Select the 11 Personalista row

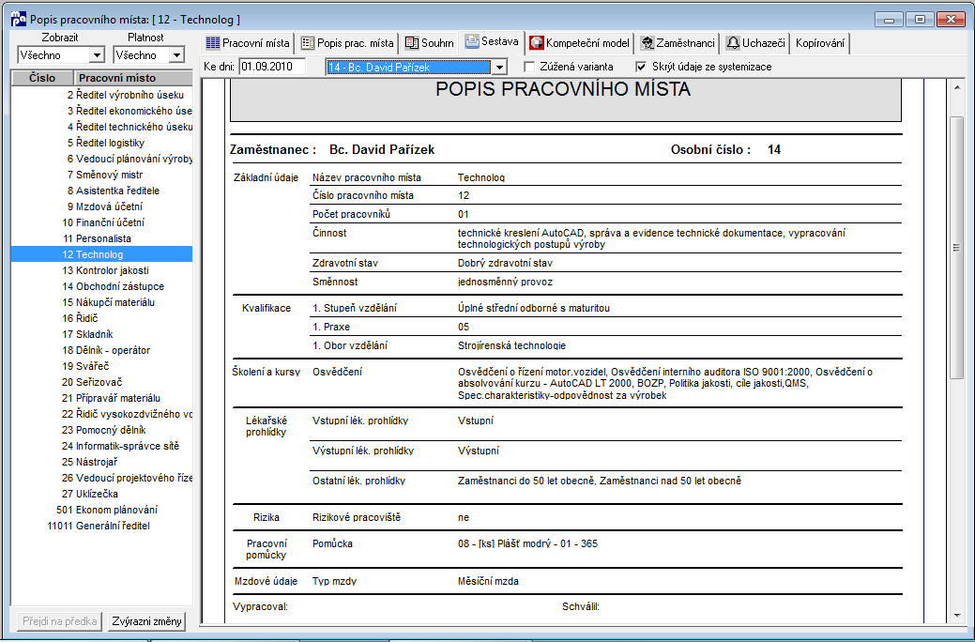point(102,238)
